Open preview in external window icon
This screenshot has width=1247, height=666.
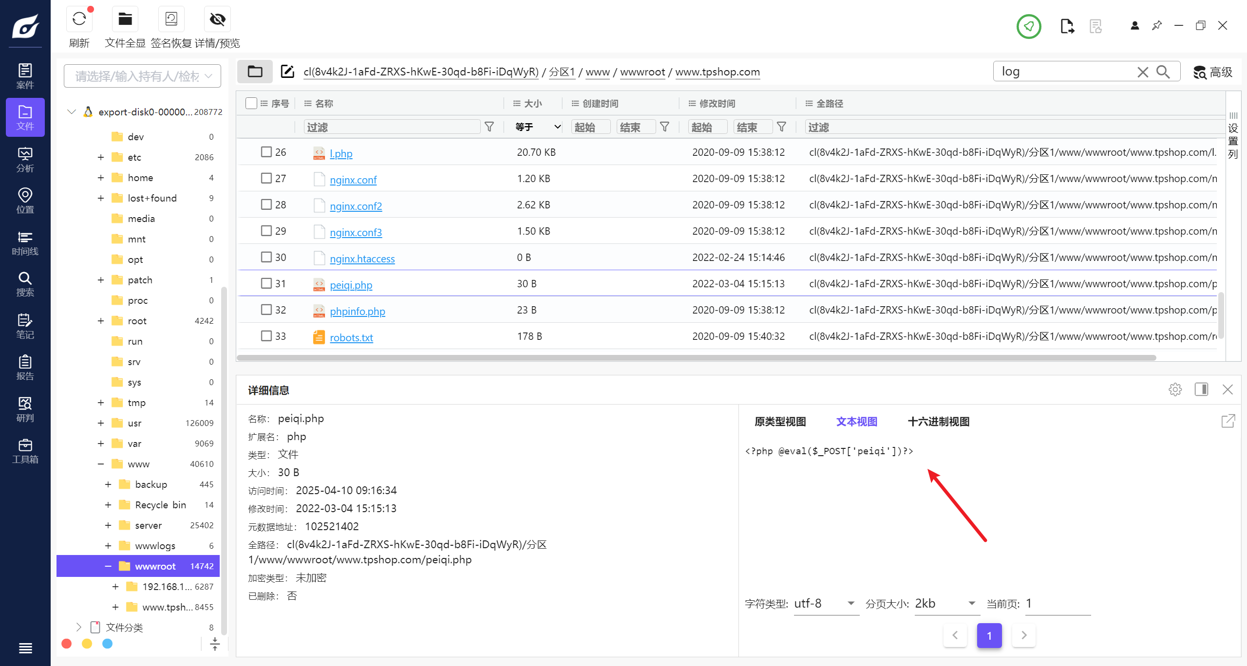1228,421
